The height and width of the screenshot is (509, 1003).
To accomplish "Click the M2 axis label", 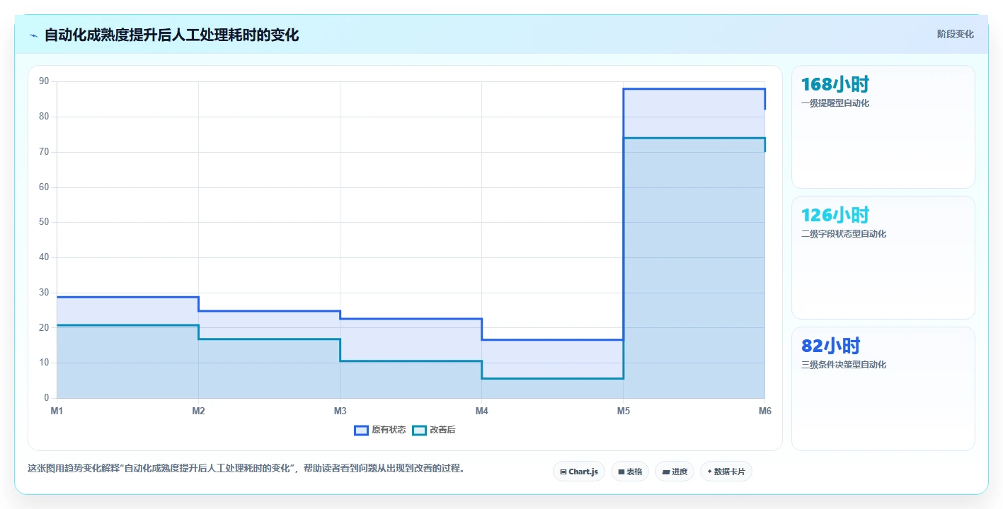I will 198,411.
